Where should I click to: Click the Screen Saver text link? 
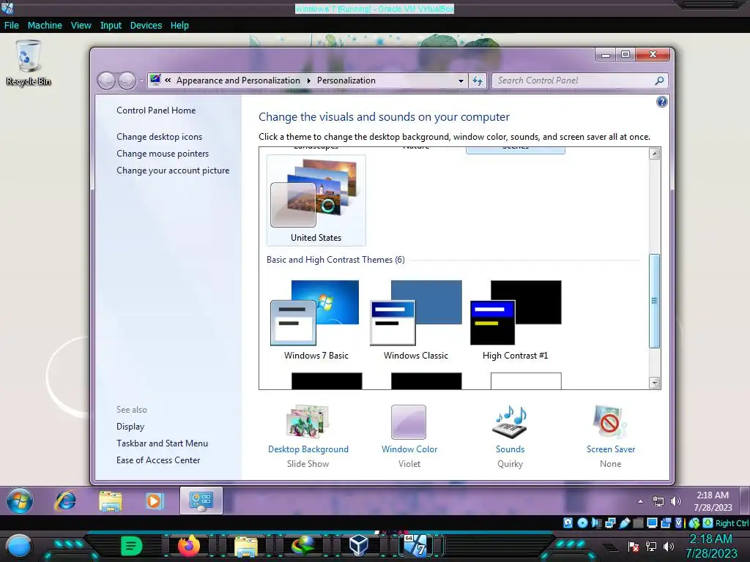(611, 449)
